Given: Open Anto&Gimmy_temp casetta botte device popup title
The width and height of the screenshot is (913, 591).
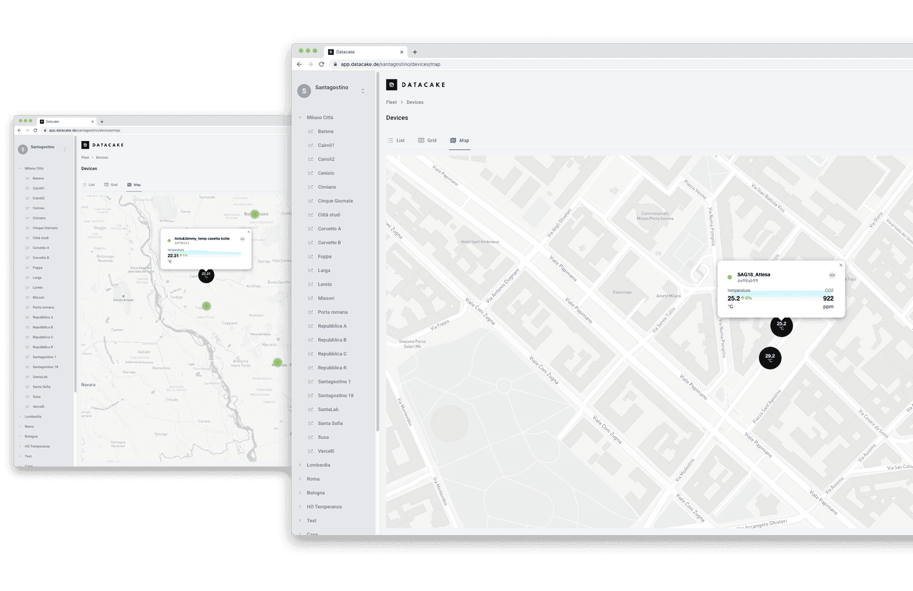Looking at the screenshot, I should pos(202,238).
